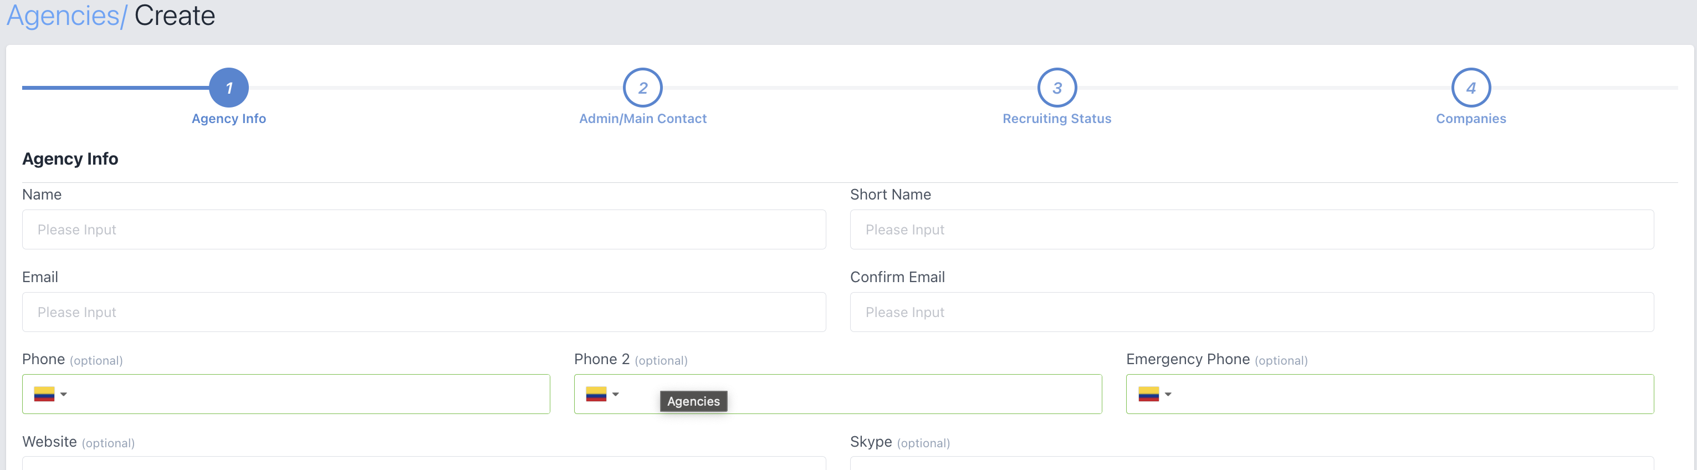The image size is (1697, 470).
Task: Go to step 2 circle
Action: (642, 88)
